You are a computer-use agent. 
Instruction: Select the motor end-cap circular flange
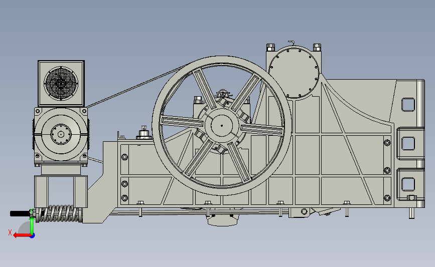coord(61,134)
